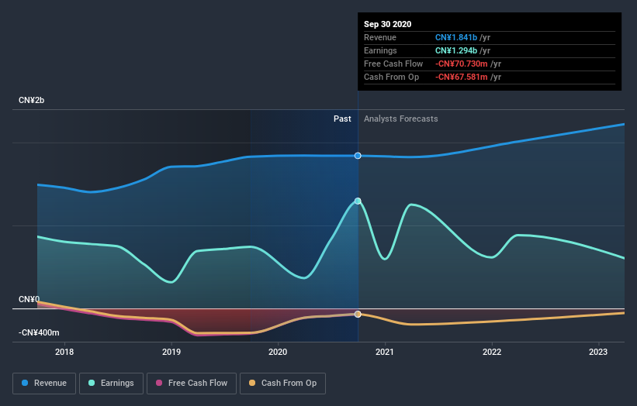
Task: Toggle the Earnings series legend button
Action: pyautogui.click(x=111, y=384)
